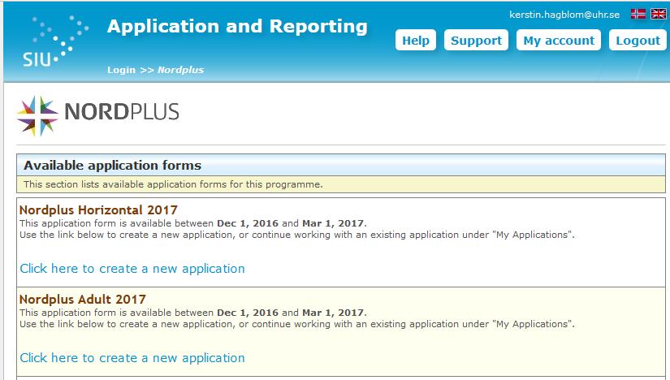Log out using the Logout button
The image size is (670, 380).
638,40
